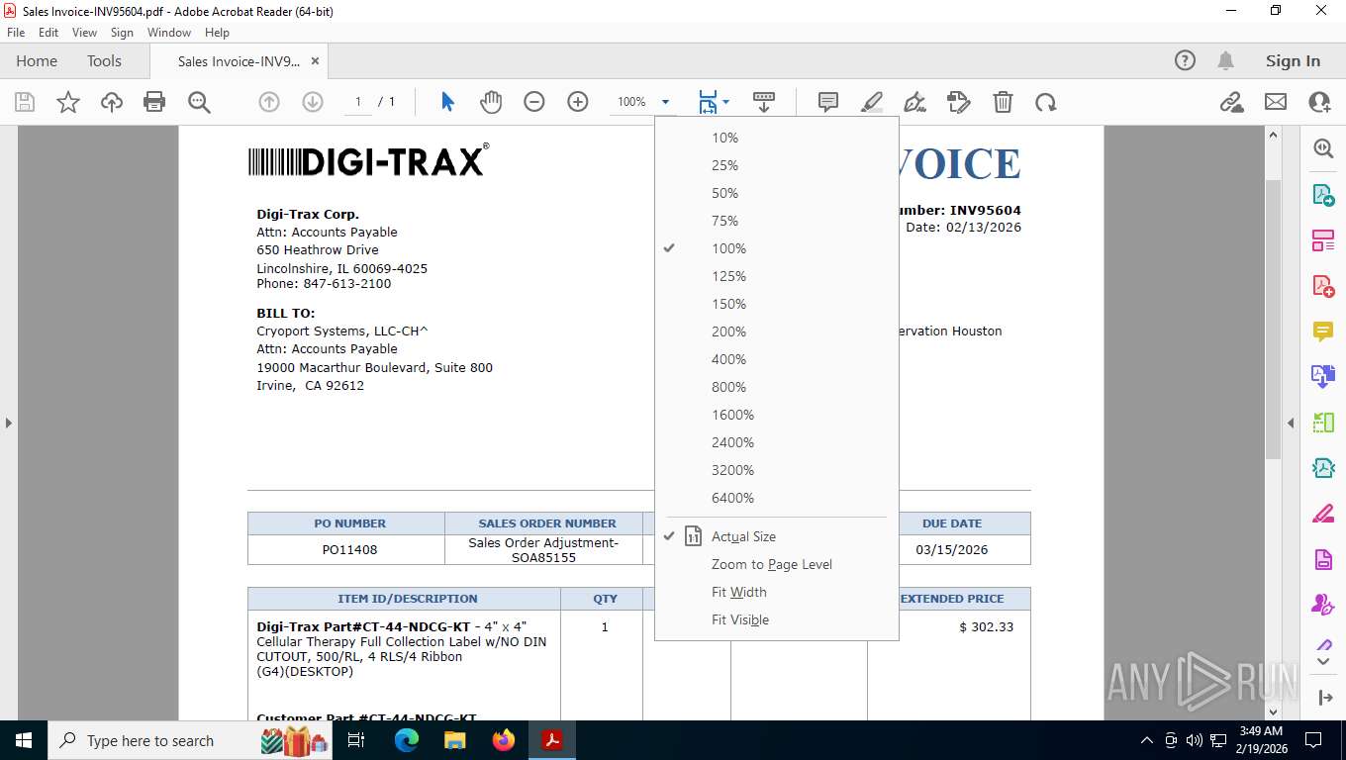Select the checked Actual Size option
The height and width of the screenshot is (760, 1346).
pos(777,536)
